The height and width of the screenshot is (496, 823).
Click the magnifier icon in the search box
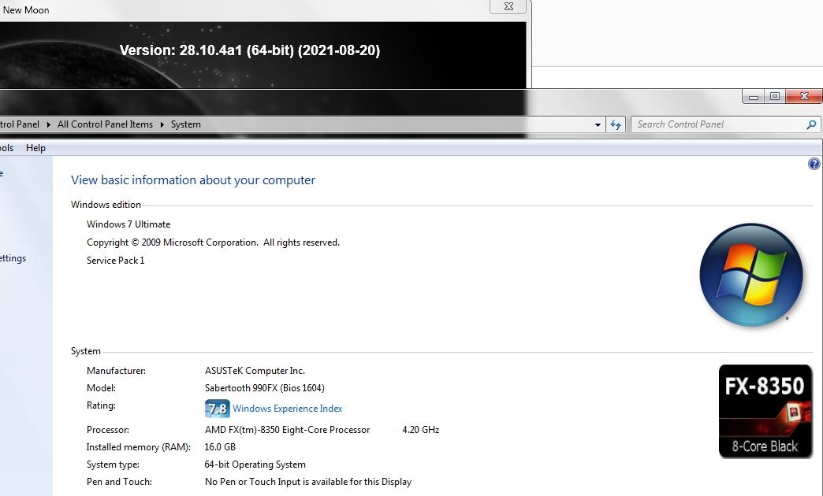(x=811, y=124)
